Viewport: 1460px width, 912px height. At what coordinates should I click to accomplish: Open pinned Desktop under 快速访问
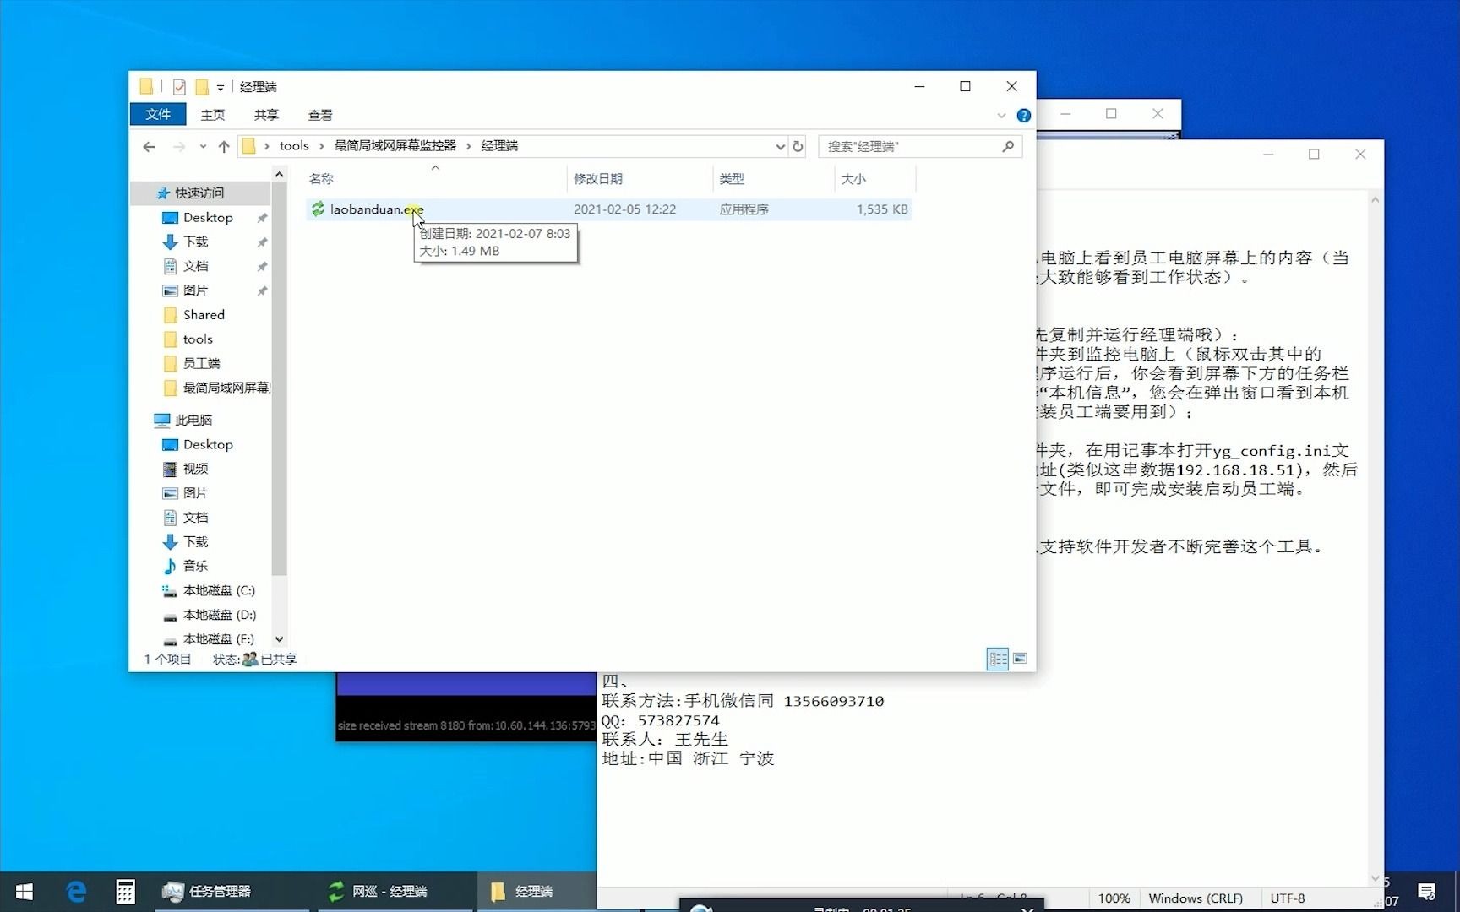pyautogui.click(x=208, y=218)
